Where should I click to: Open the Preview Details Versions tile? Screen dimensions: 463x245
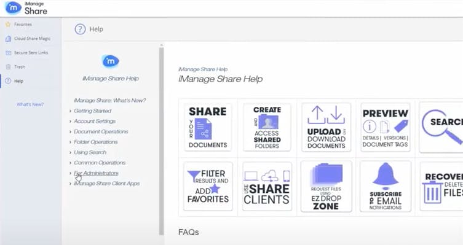tap(386, 127)
